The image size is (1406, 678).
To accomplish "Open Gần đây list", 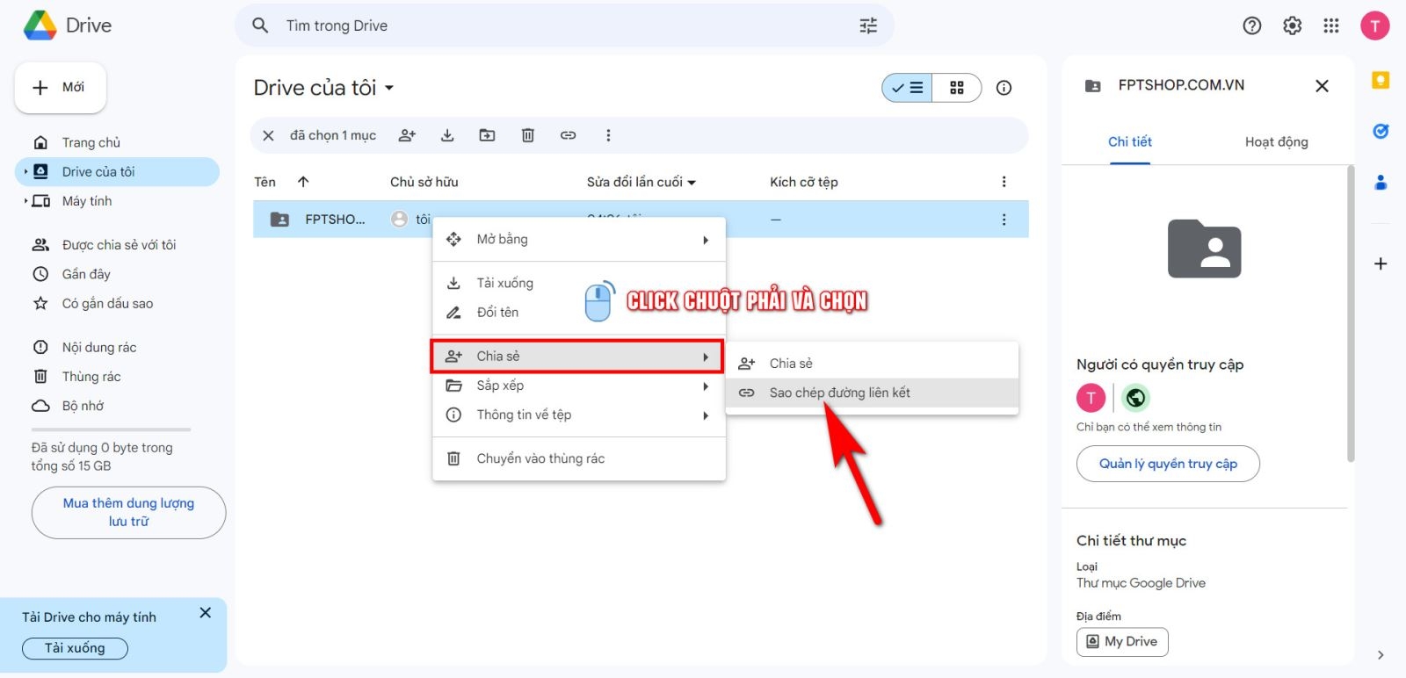I will pyautogui.click(x=117, y=274).
